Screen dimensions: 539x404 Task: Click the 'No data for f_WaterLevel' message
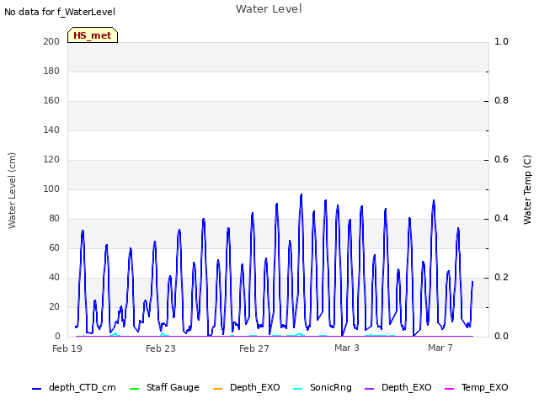(60, 12)
